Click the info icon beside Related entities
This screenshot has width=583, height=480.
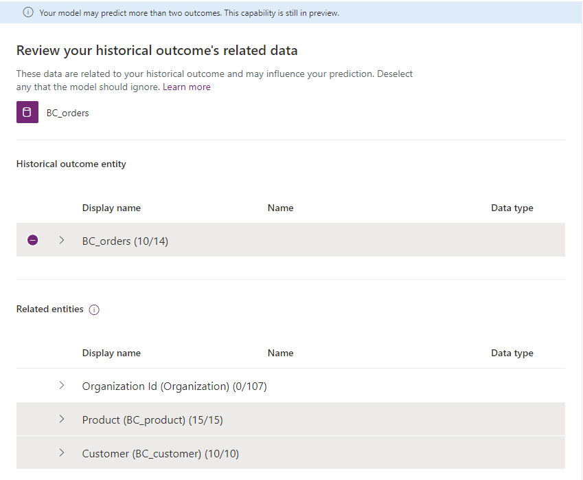[x=94, y=309]
